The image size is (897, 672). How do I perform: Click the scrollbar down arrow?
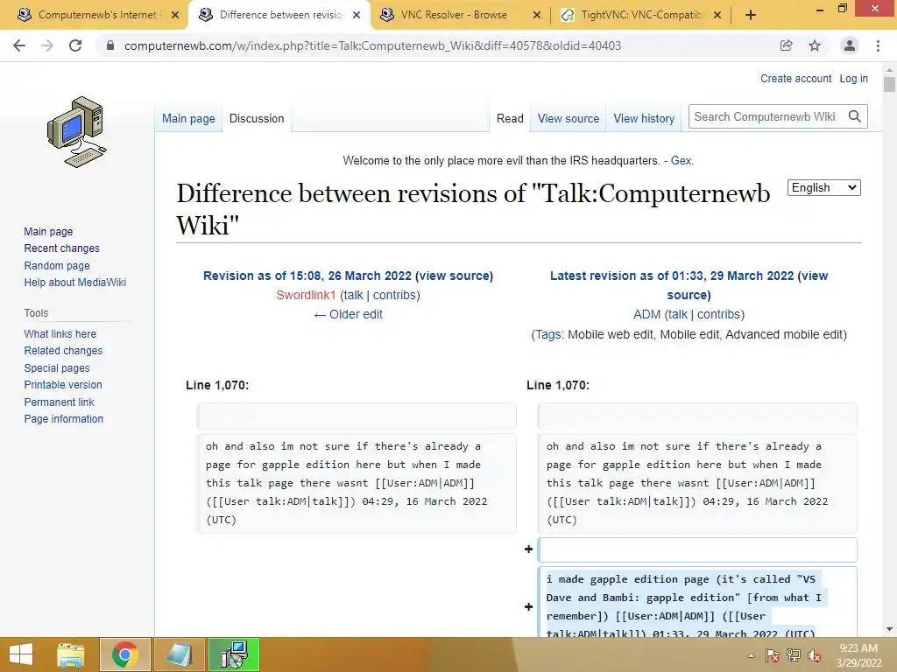click(x=889, y=629)
